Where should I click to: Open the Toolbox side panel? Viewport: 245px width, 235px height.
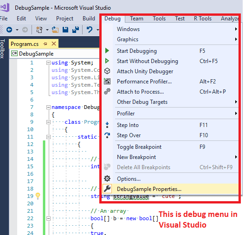click(2, 49)
